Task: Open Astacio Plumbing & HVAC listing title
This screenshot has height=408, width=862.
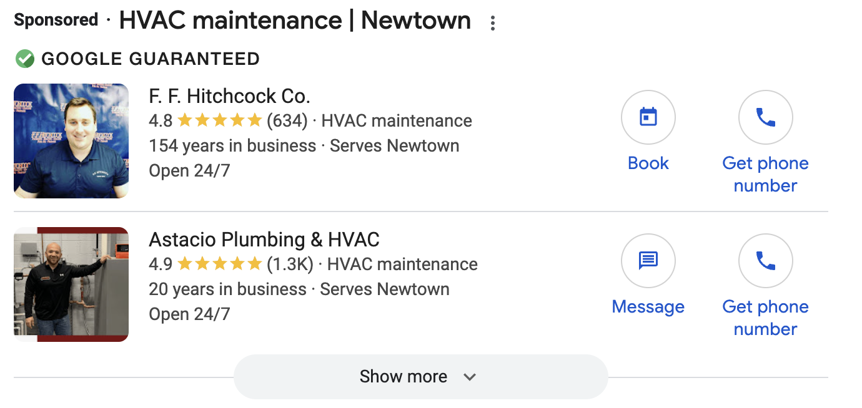Action: click(x=264, y=240)
